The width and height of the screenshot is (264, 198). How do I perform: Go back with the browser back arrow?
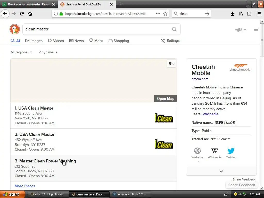click(5, 14)
